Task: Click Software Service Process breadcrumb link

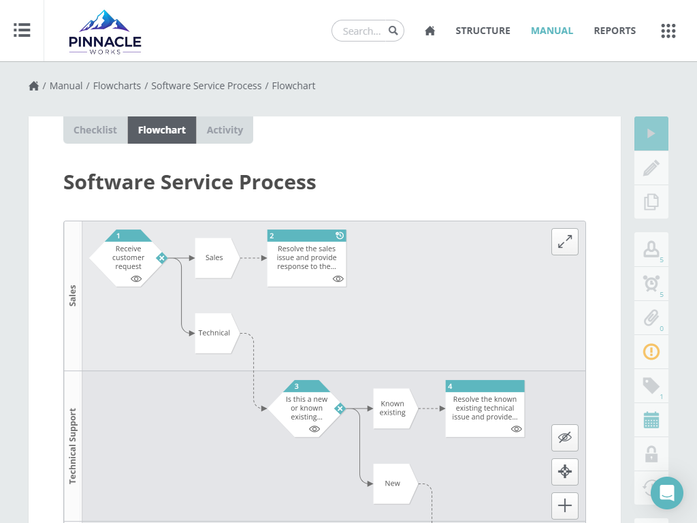Action: pyautogui.click(x=206, y=86)
